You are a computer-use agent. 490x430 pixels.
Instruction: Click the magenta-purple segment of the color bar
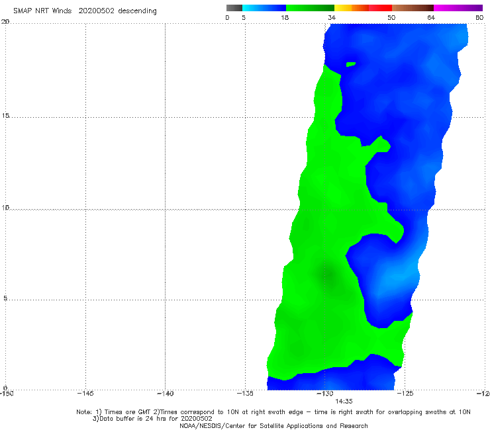pyautogui.click(x=458, y=8)
